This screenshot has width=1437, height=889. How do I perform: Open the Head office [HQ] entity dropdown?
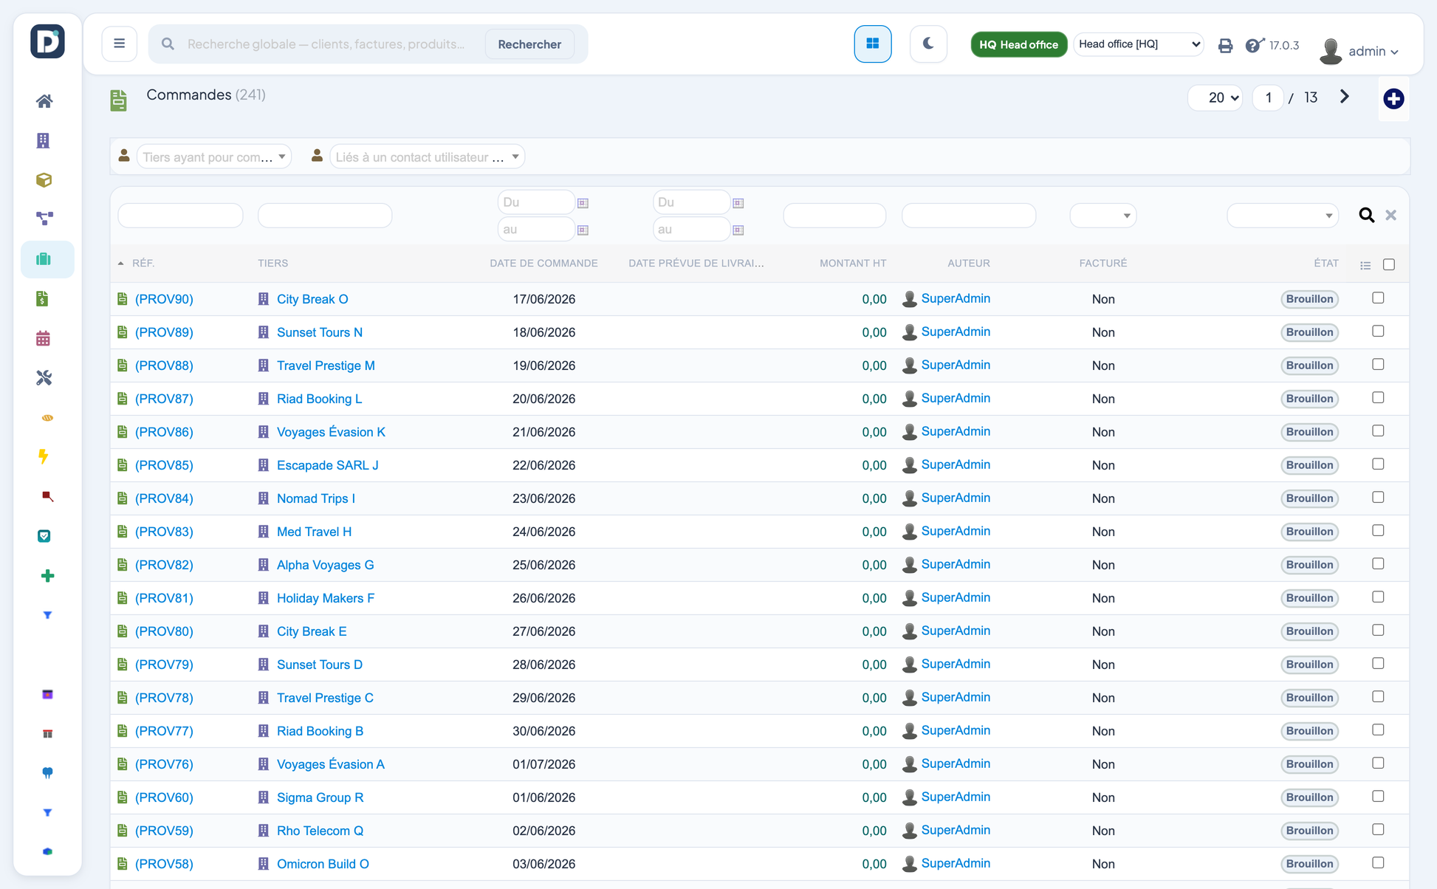pos(1138,44)
